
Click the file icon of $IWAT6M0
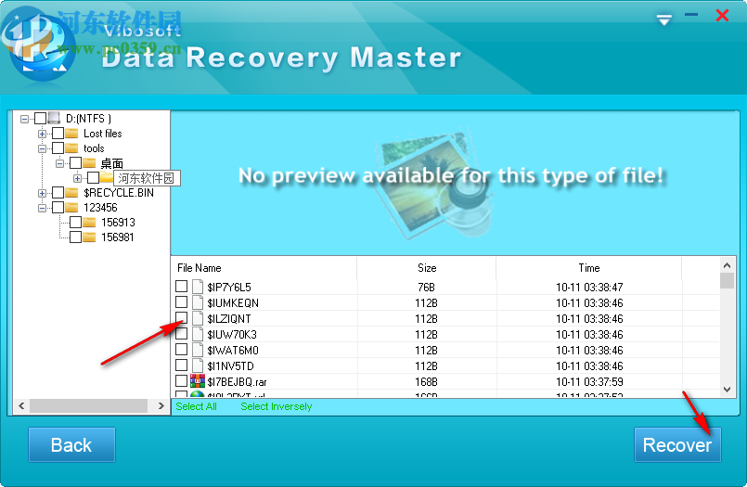coord(198,350)
